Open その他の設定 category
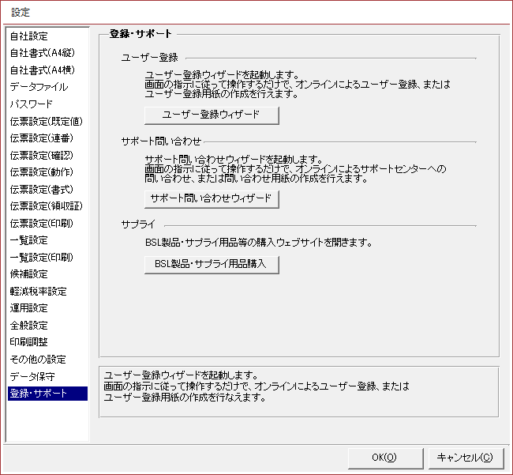Image resolution: width=513 pixels, height=475 pixels. pos(47,360)
